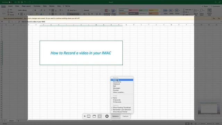Image resolution: width=222 pixels, height=125 pixels.
Task: Toggle Show Mouse Pointer option
Action: 122,112
